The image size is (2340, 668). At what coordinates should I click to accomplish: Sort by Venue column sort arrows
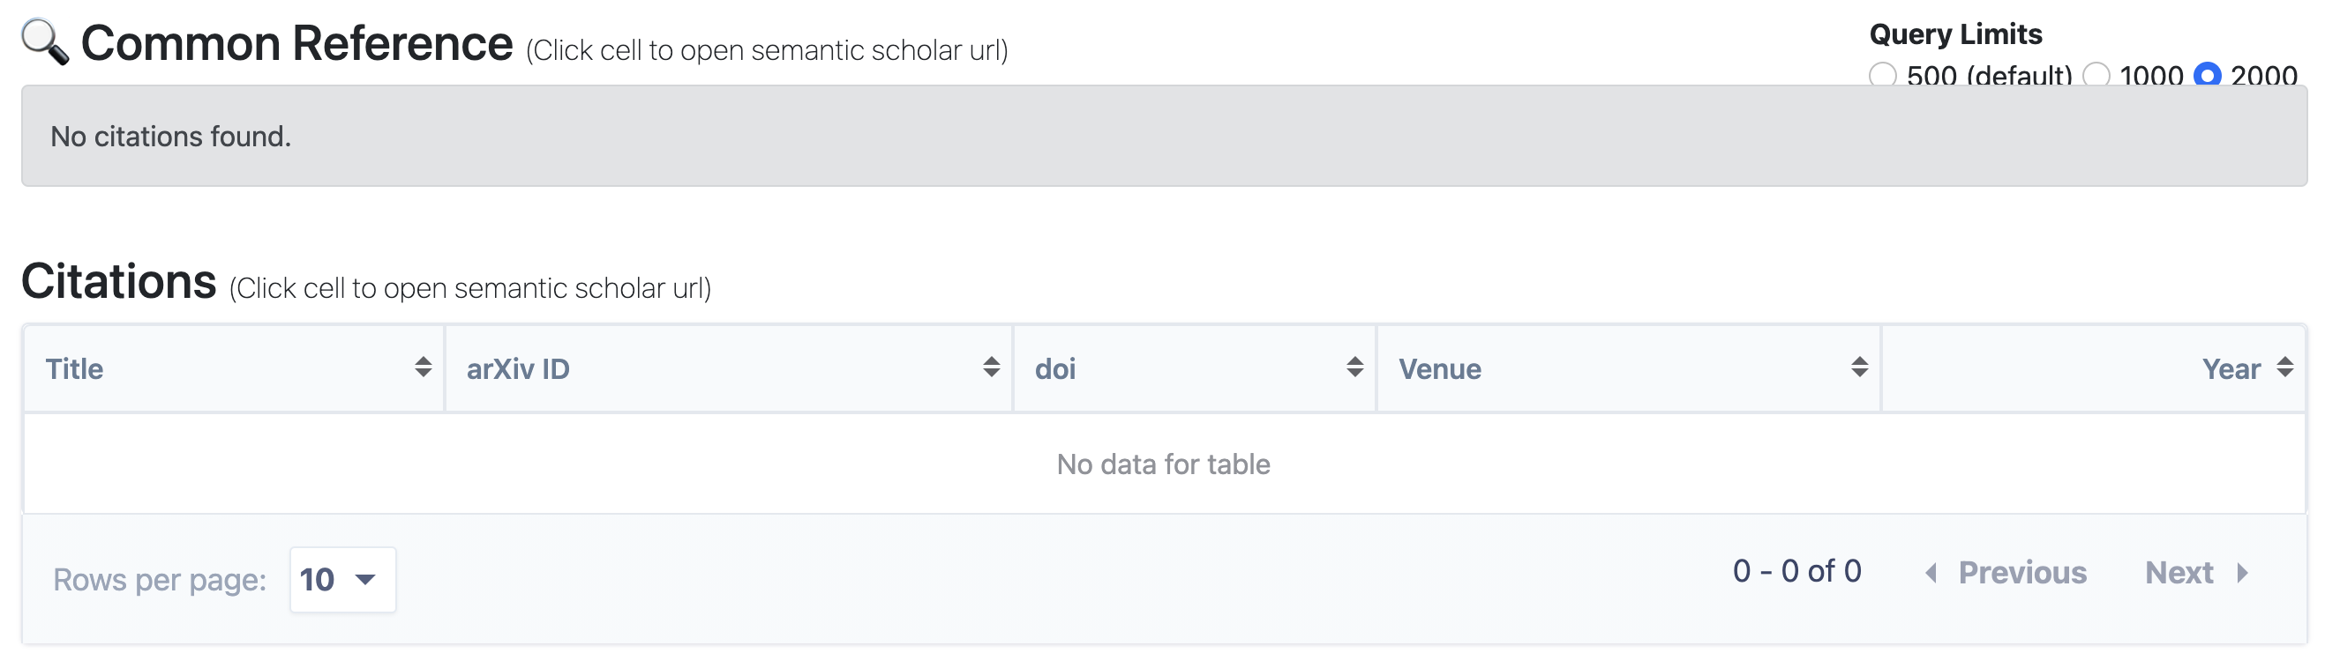[1859, 367]
